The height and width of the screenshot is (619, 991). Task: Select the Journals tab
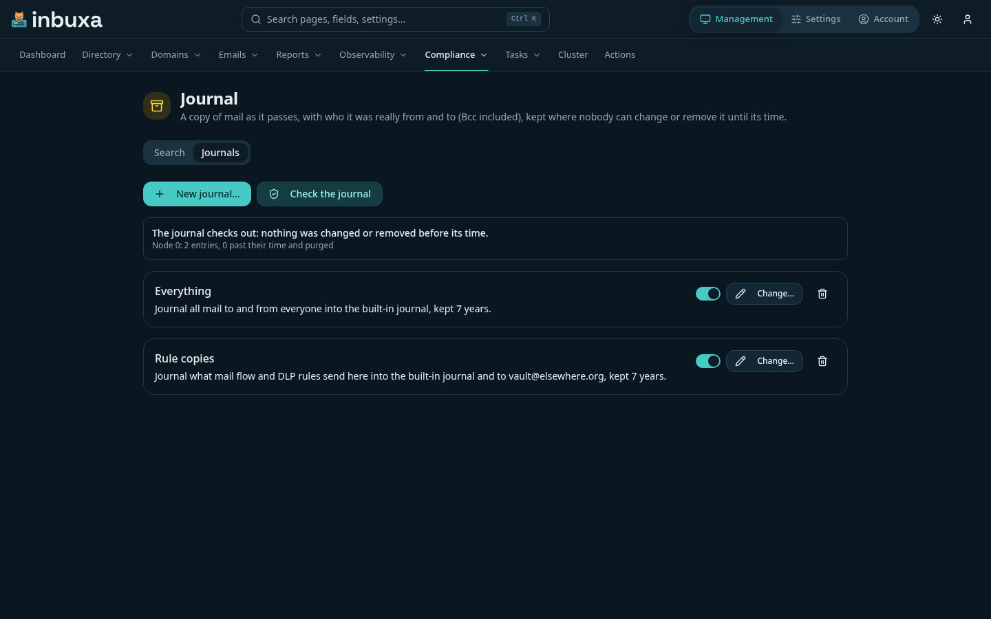click(220, 153)
